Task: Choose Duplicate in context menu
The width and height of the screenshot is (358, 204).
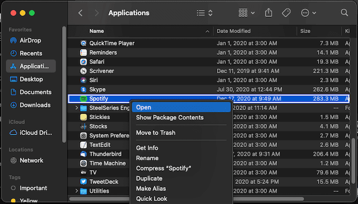Action: (x=181, y=178)
